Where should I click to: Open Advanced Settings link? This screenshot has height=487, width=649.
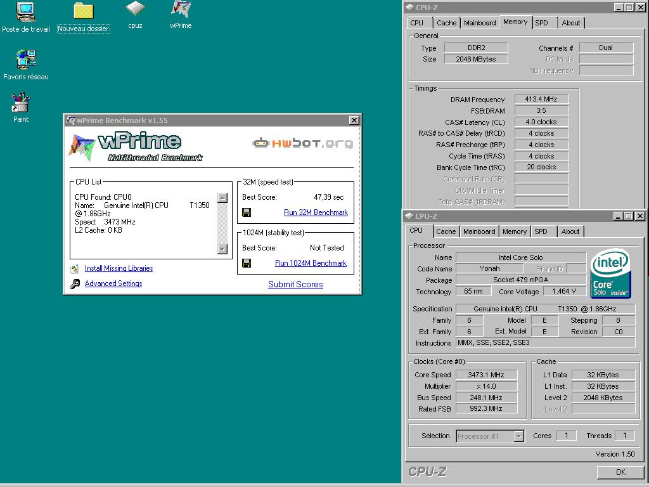113,283
